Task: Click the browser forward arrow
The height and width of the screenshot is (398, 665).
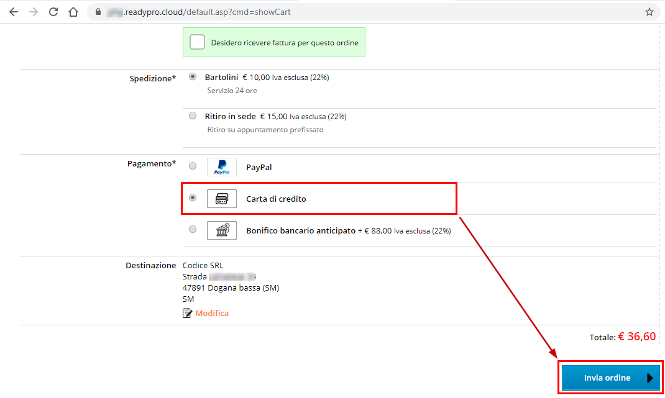Action: [34, 12]
